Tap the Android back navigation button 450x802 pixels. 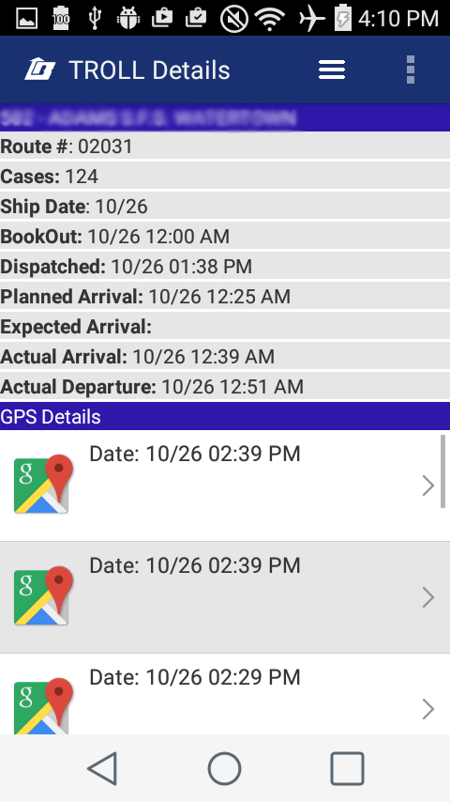click(103, 768)
